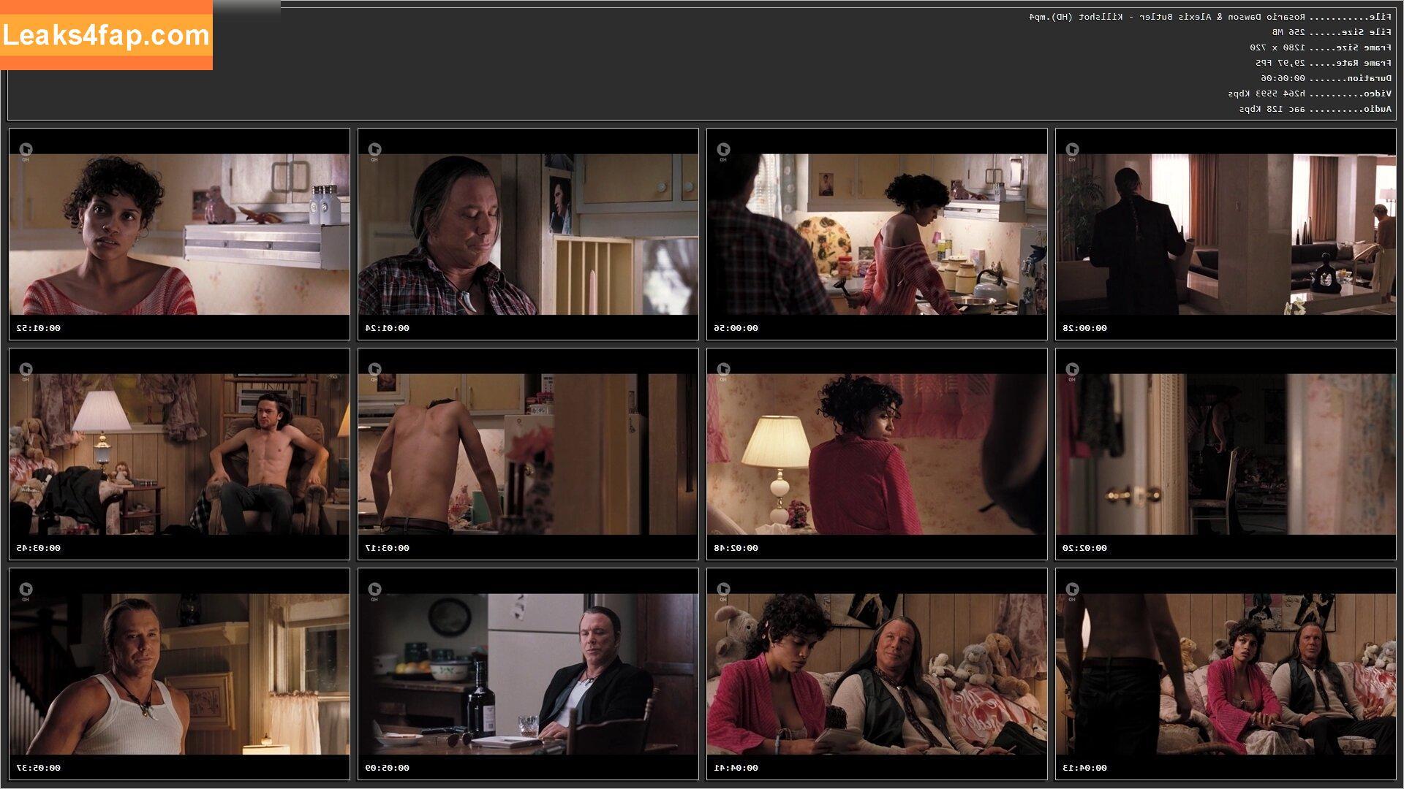
Task: Click the mirrored 00:00:56 timestamp label
Action: point(736,328)
